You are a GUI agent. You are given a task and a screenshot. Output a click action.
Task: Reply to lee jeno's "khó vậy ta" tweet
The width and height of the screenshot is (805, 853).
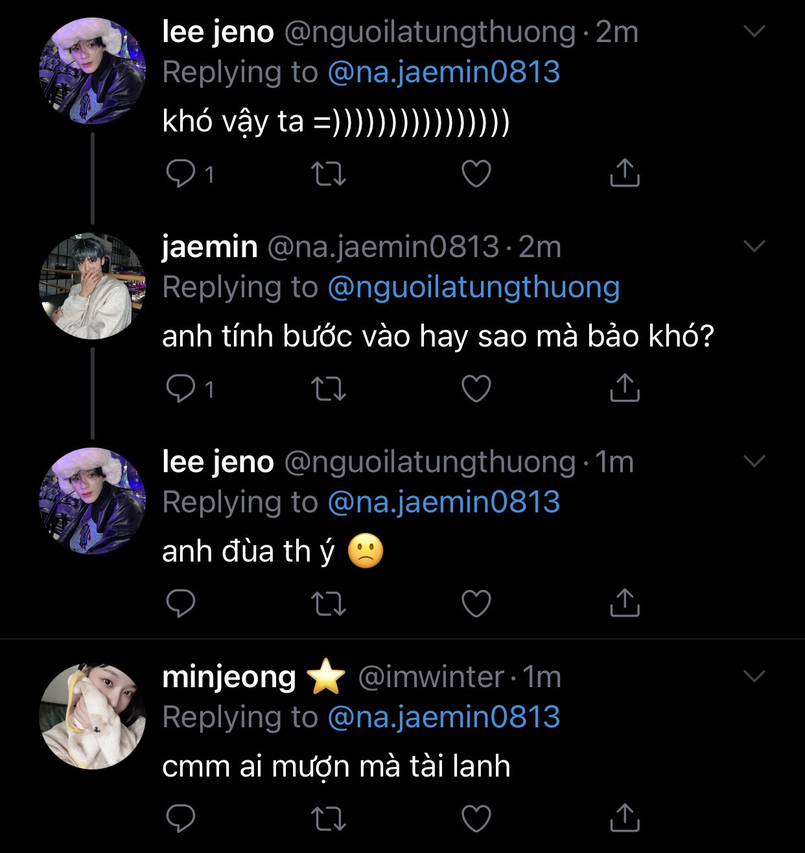[x=181, y=174]
